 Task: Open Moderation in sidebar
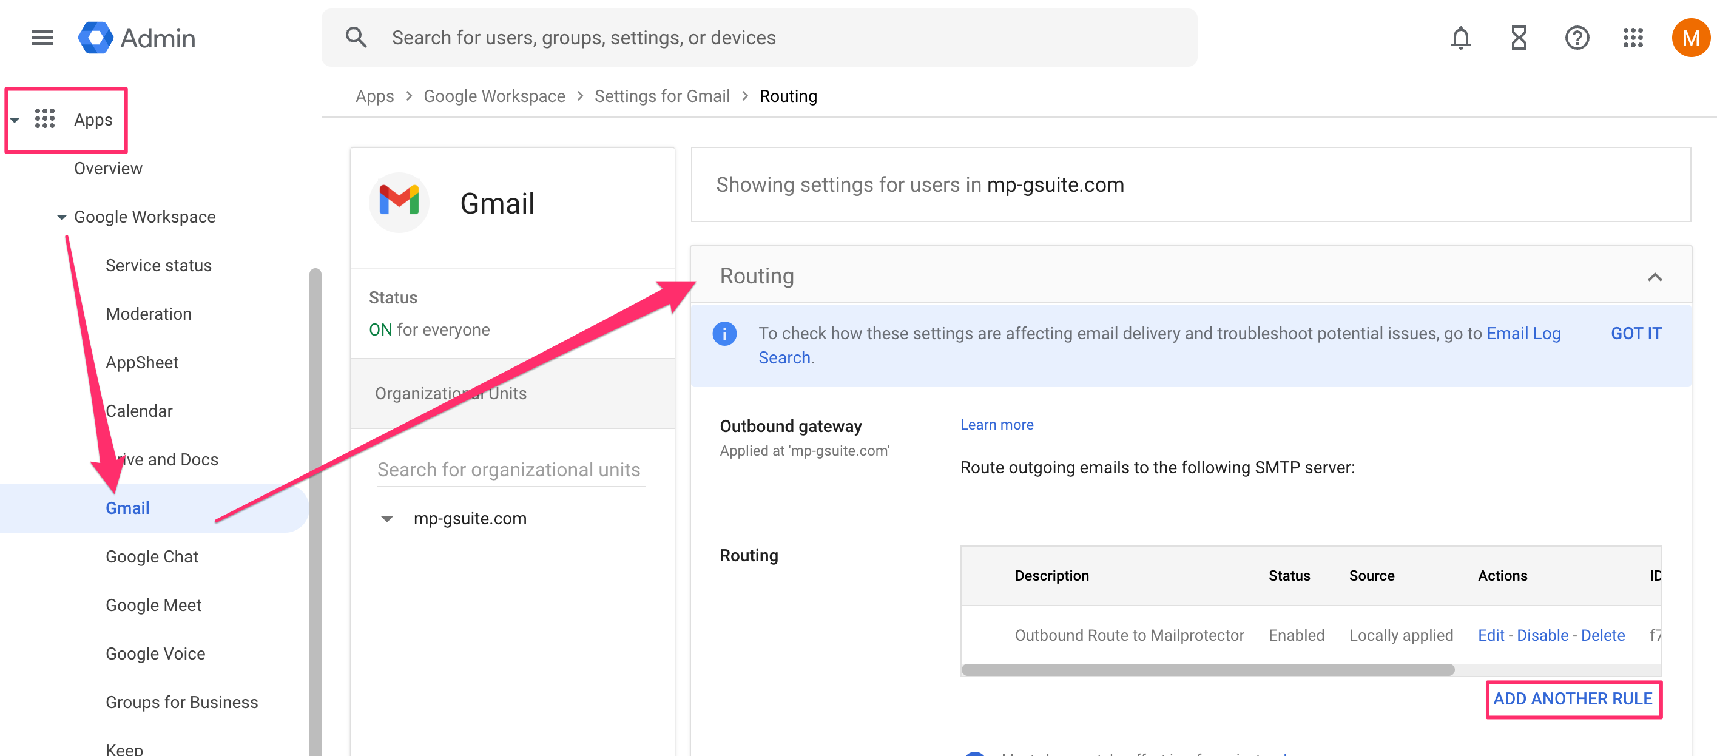point(149,314)
